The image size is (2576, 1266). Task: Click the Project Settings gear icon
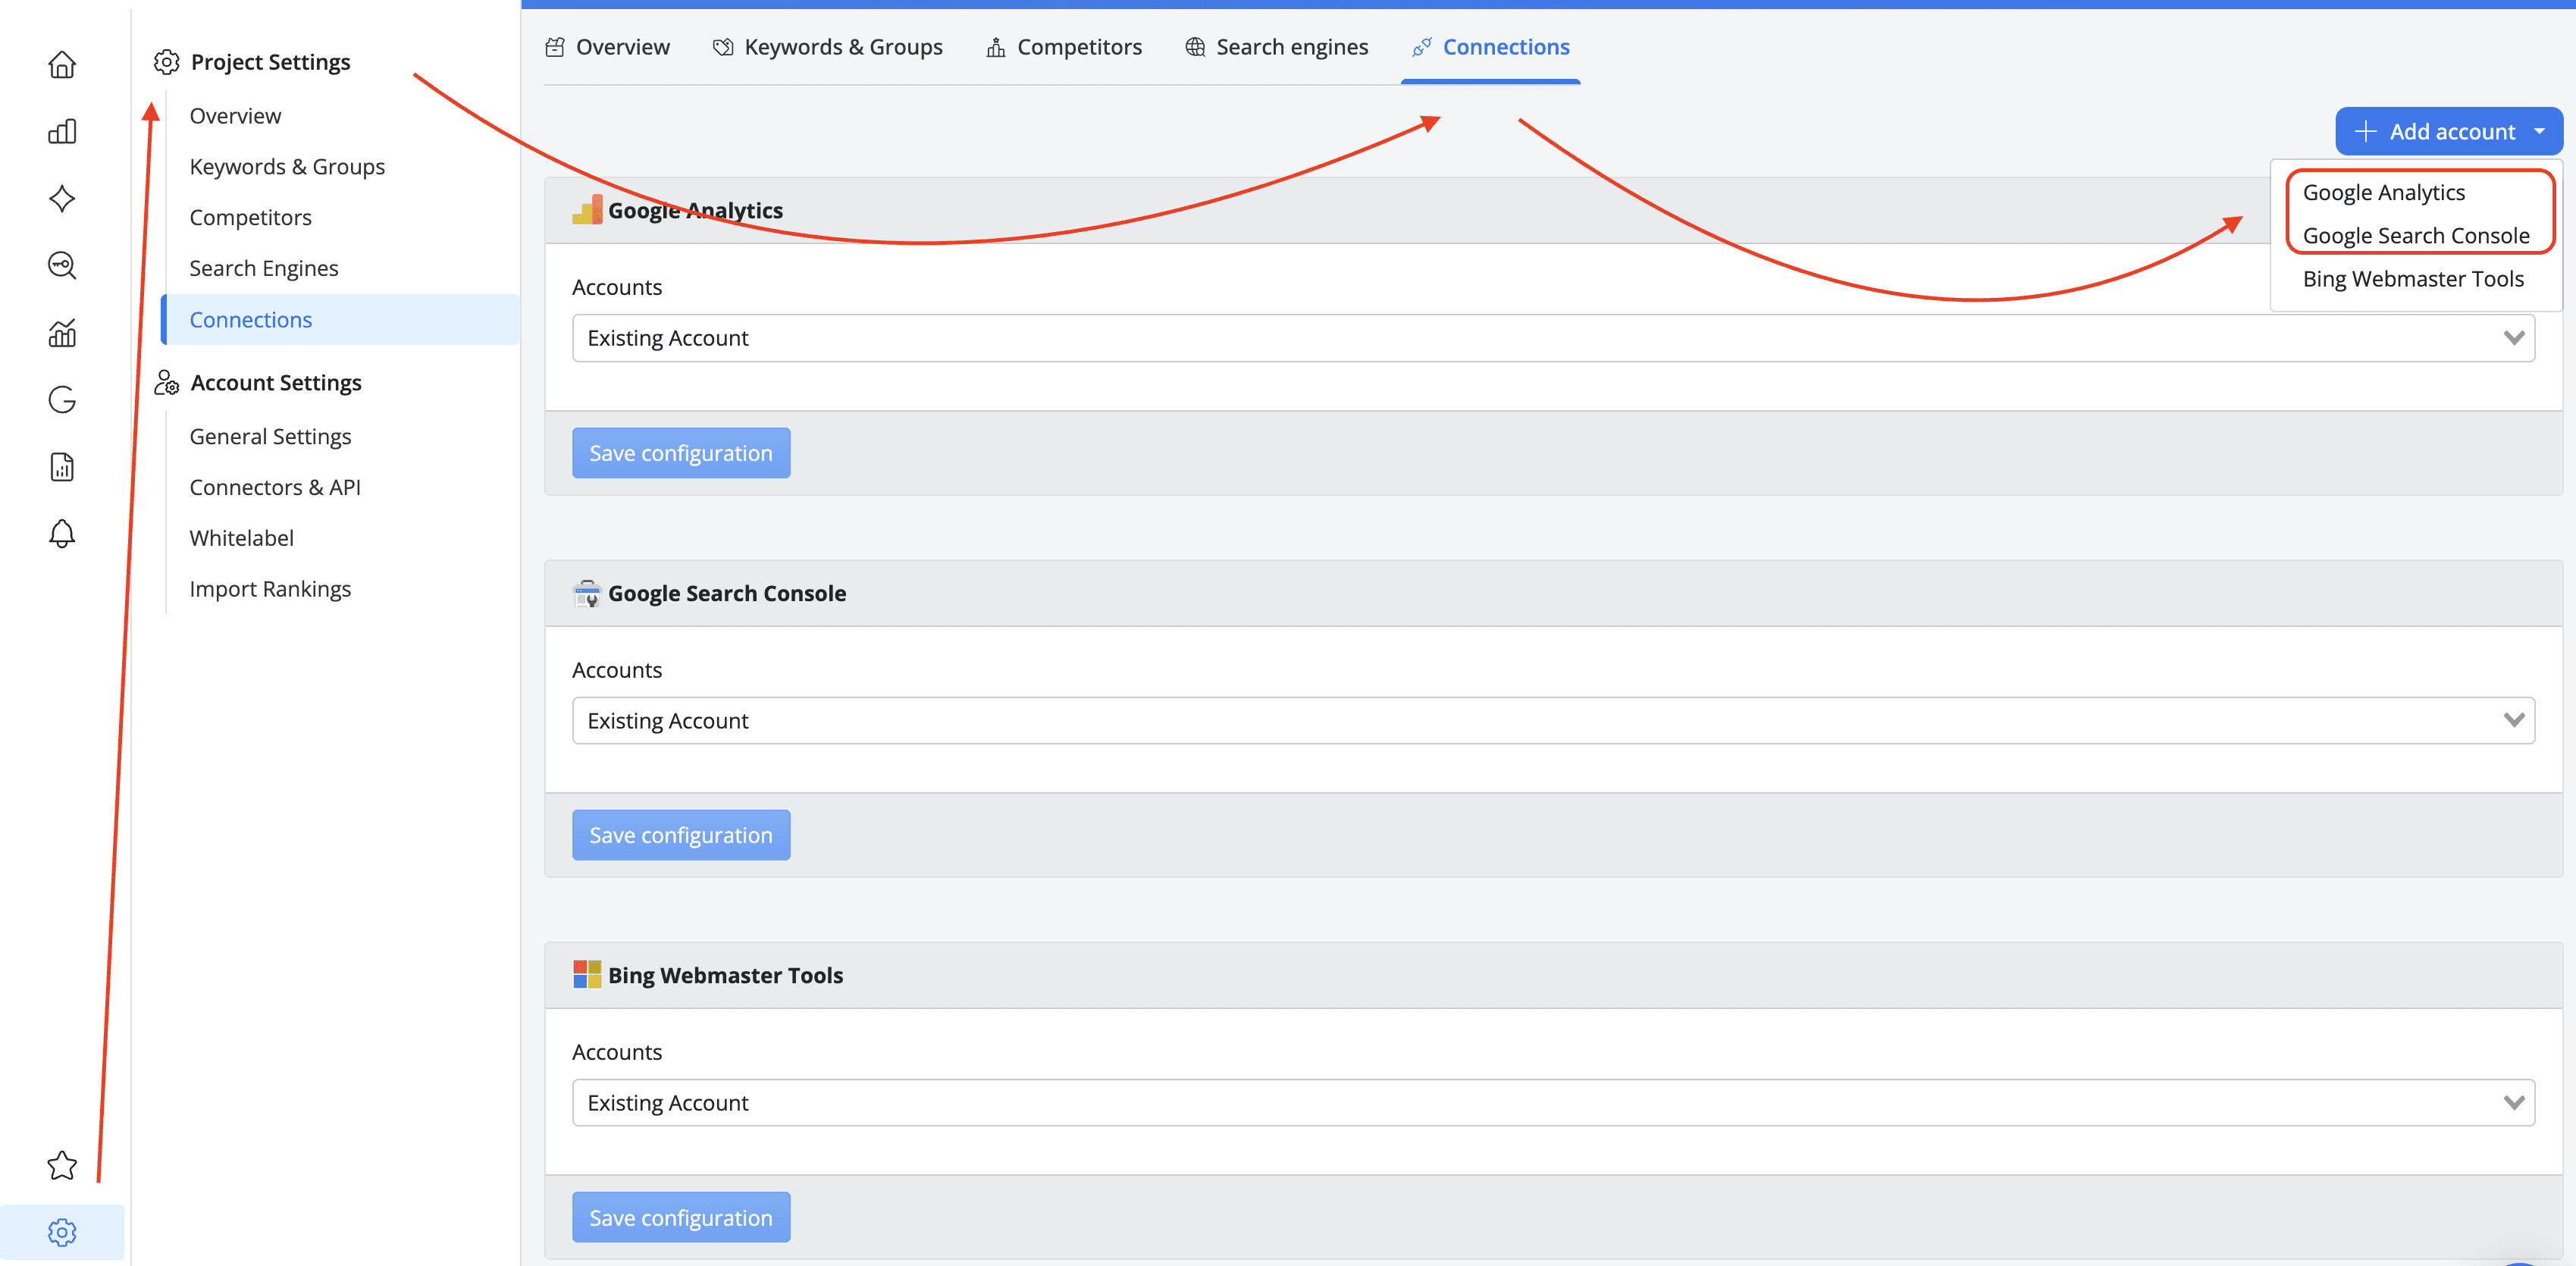(x=166, y=62)
